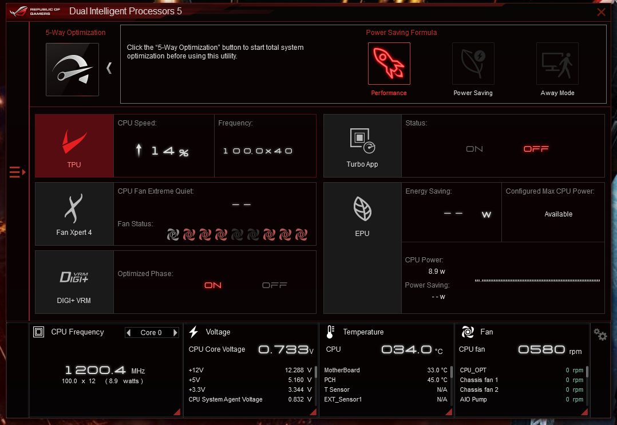Choose the Power Saving leaf icon
The width and height of the screenshot is (617, 425).
(473, 64)
